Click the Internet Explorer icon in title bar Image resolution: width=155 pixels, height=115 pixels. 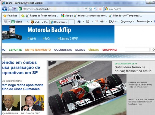3,3
